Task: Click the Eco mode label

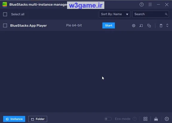Action: pos(123,119)
